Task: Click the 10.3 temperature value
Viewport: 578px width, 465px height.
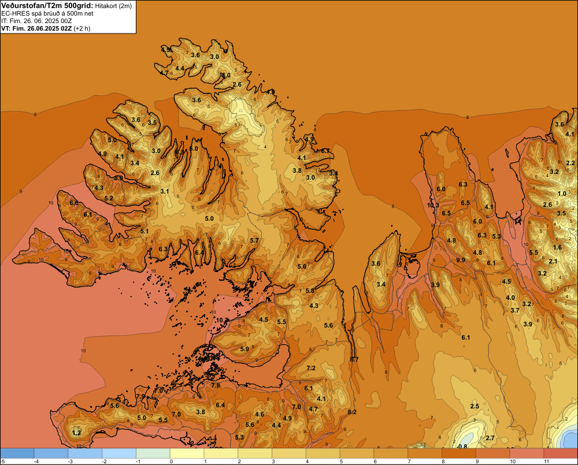Action: (x=433, y=205)
